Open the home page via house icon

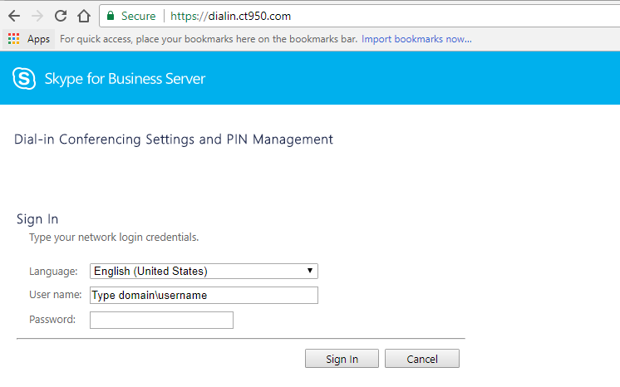(x=84, y=17)
